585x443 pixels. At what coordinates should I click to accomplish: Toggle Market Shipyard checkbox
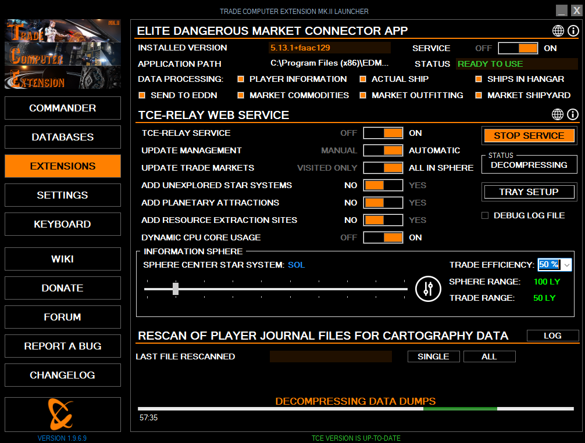tap(479, 95)
